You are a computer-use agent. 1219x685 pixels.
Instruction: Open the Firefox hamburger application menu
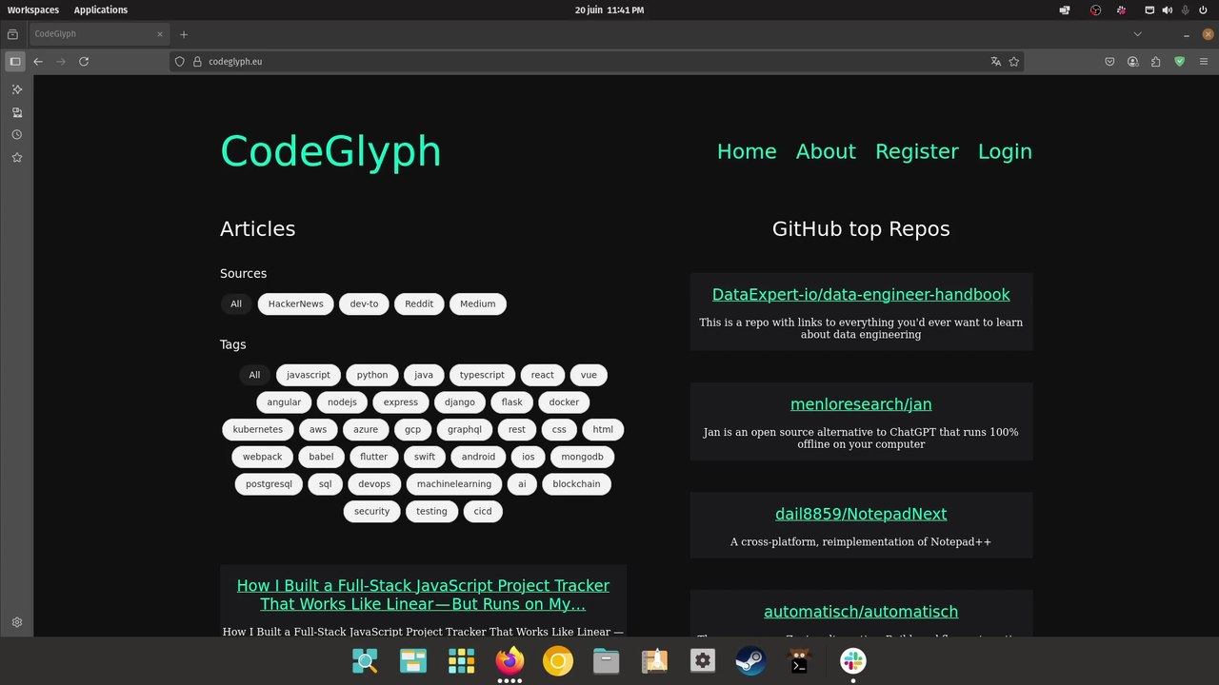tap(1203, 61)
